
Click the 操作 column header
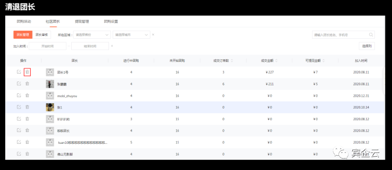tap(23, 61)
